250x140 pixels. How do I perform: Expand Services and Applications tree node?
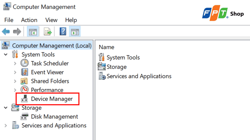(x=6, y=126)
